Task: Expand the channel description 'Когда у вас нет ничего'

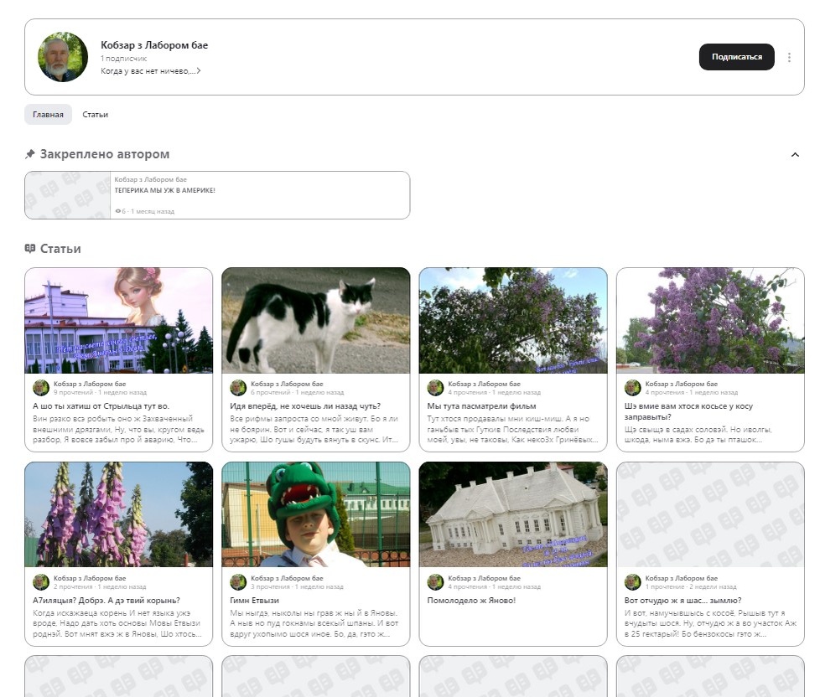Action: [x=151, y=71]
